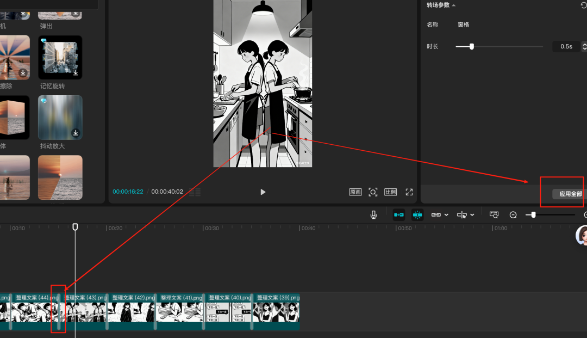587x338 pixels.
Task: Open the split cursor tool dropdown
Action: coord(472,215)
